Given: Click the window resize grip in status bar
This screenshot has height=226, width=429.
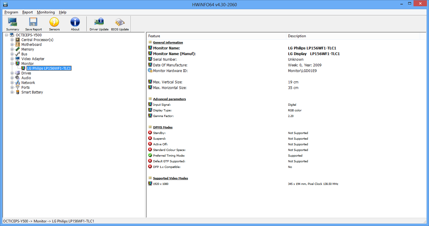Looking at the screenshot, I should pyautogui.click(x=424, y=222).
